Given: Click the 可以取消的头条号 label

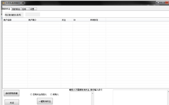Looking at the screenshot, I should [13, 15].
